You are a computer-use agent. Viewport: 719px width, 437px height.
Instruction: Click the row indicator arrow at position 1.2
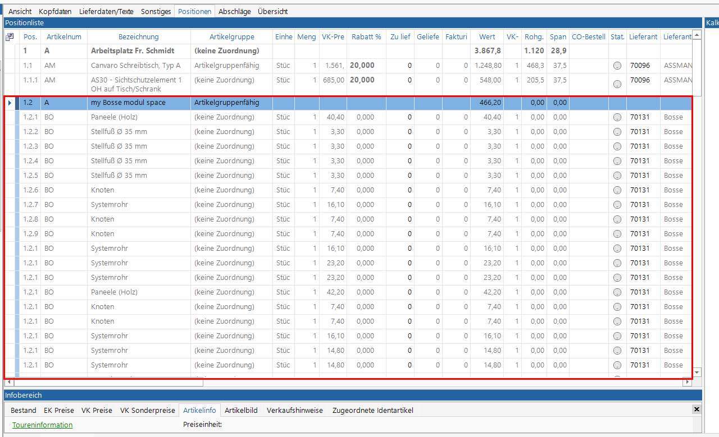(10, 103)
